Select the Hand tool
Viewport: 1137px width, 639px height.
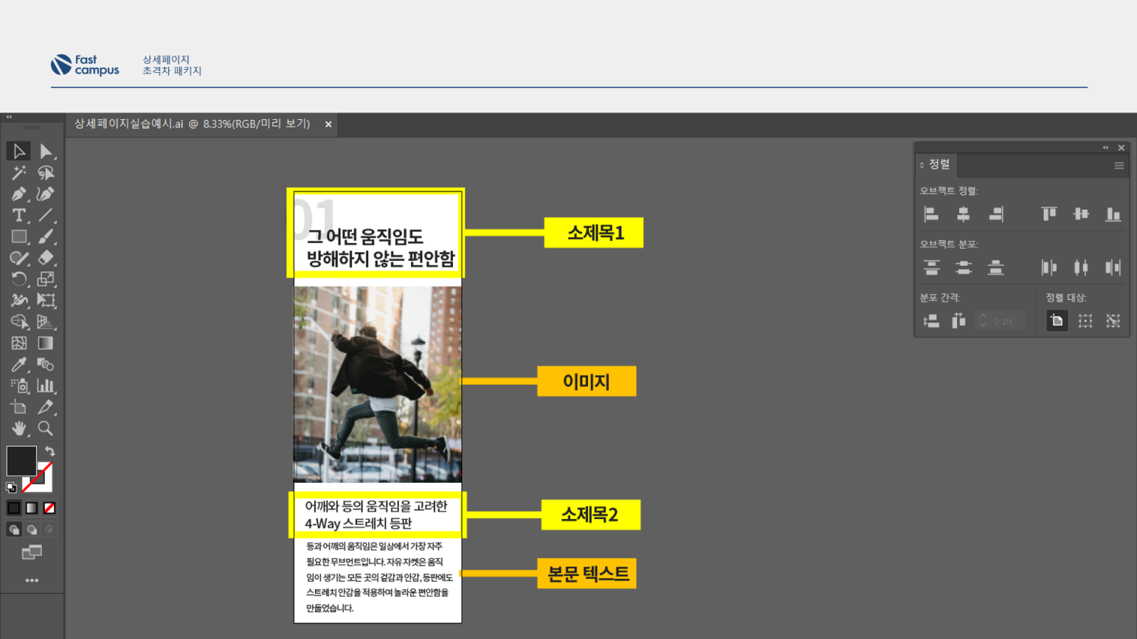tap(19, 428)
